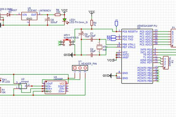Click the PCINT0 PB0 pin label
The width and height of the screenshot is (176, 117).
(145, 68)
